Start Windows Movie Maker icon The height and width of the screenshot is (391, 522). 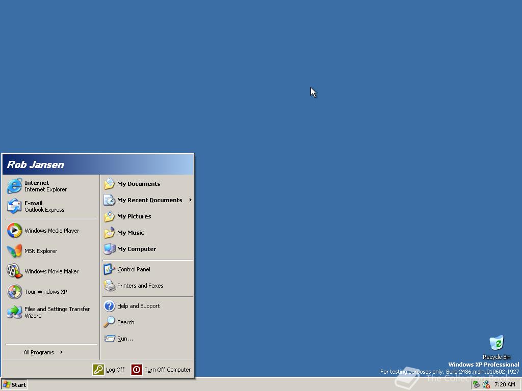coord(14,271)
